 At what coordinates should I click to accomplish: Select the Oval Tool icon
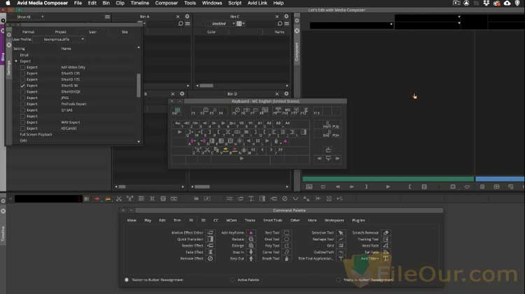pyautogui.click(x=286, y=239)
